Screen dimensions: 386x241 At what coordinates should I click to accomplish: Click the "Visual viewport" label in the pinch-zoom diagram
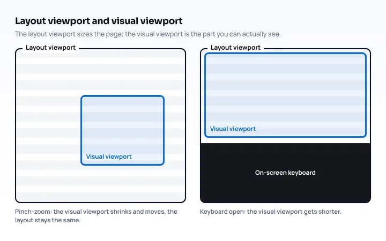[x=109, y=157]
